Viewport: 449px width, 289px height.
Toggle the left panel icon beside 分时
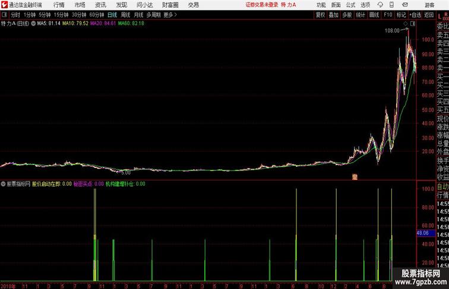(x=4, y=15)
